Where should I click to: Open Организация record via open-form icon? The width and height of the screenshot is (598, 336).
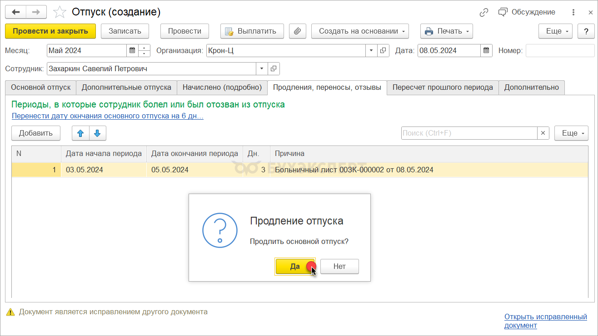point(383,50)
